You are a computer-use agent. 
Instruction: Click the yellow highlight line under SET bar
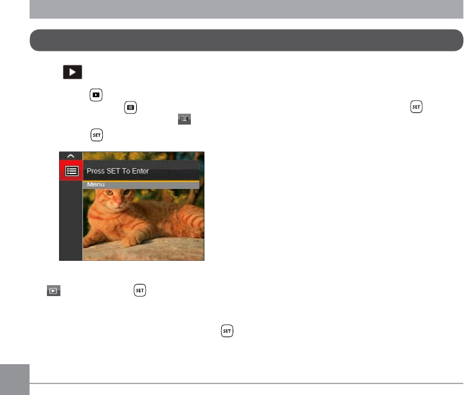[x=141, y=181]
